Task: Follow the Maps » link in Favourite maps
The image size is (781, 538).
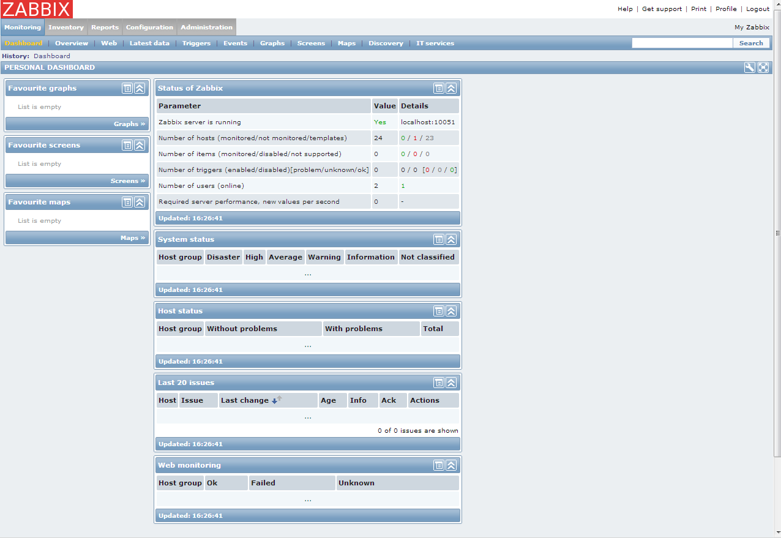Action: [133, 237]
